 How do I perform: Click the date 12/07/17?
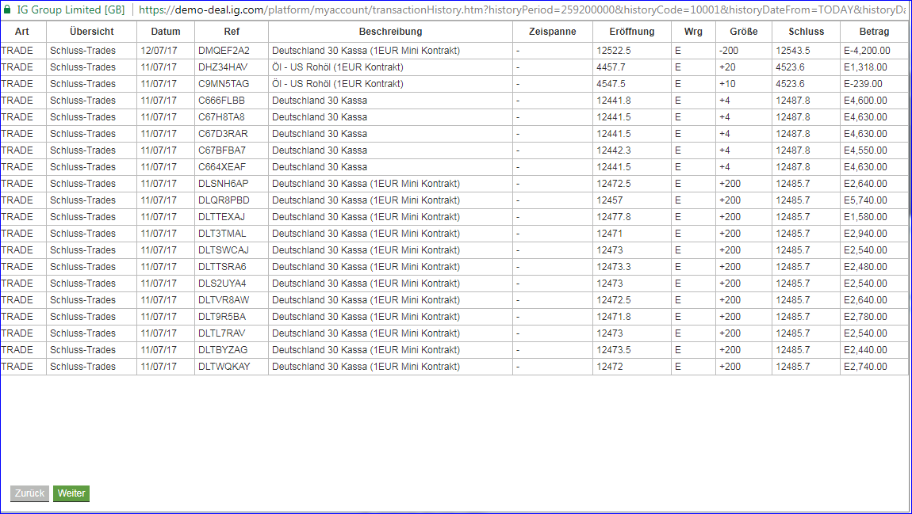point(158,51)
